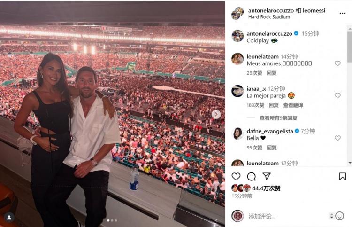Viewport: 352px width, 227px height.
Task: Expand all 9 replies under iaraa_.x
Action: coord(278,118)
